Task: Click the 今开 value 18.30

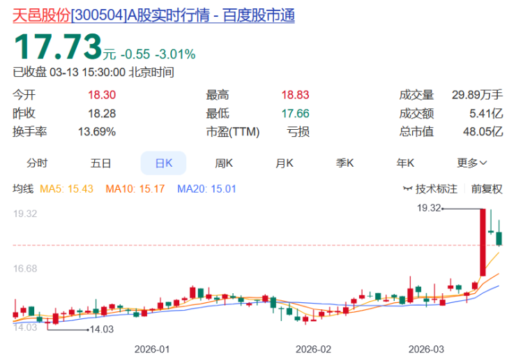Action: pyautogui.click(x=102, y=95)
